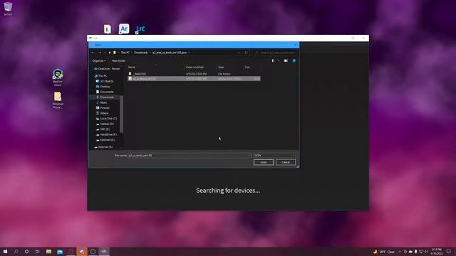The width and height of the screenshot is (456, 256).
Task: Open the Windows Phone folder desktop icon
Action: (x=58, y=100)
